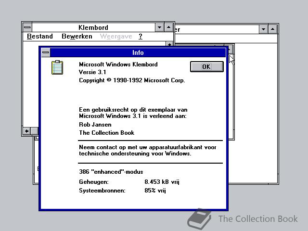The width and height of the screenshot is (308, 231).
Task: Open the Info dialog control menu box
Action: [46, 52]
